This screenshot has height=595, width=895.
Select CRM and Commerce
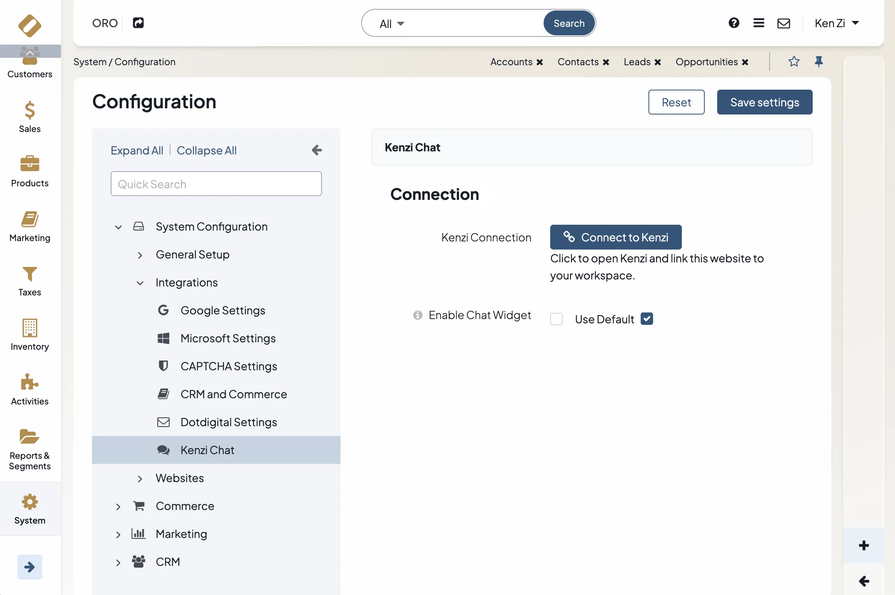234,394
